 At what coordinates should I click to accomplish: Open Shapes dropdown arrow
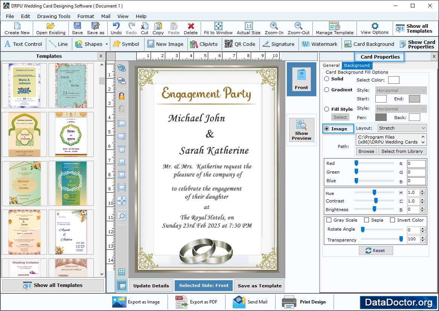pyautogui.click(x=107, y=44)
